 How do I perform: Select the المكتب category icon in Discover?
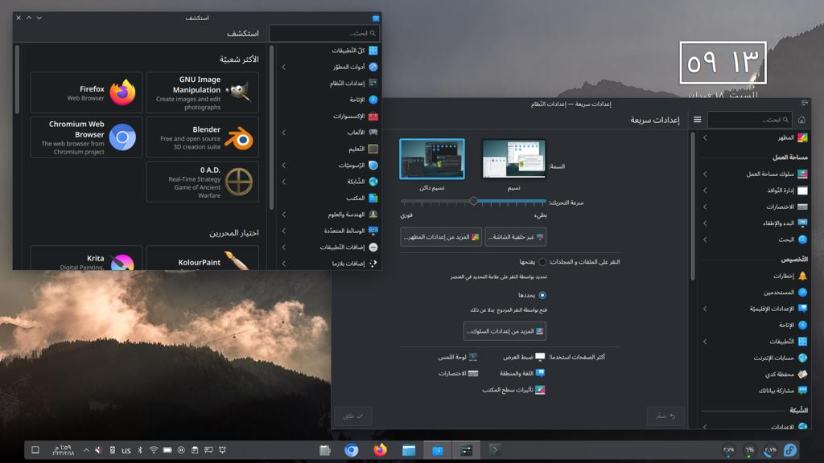pos(373,198)
